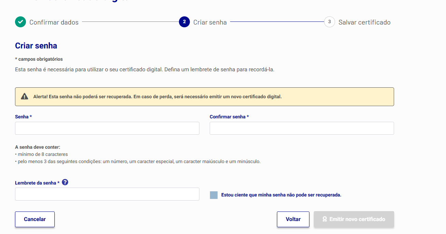Viewport: 446px width, 234px height.
Task: Click the help icon beside Lembrete da senha
Action: tap(65, 182)
